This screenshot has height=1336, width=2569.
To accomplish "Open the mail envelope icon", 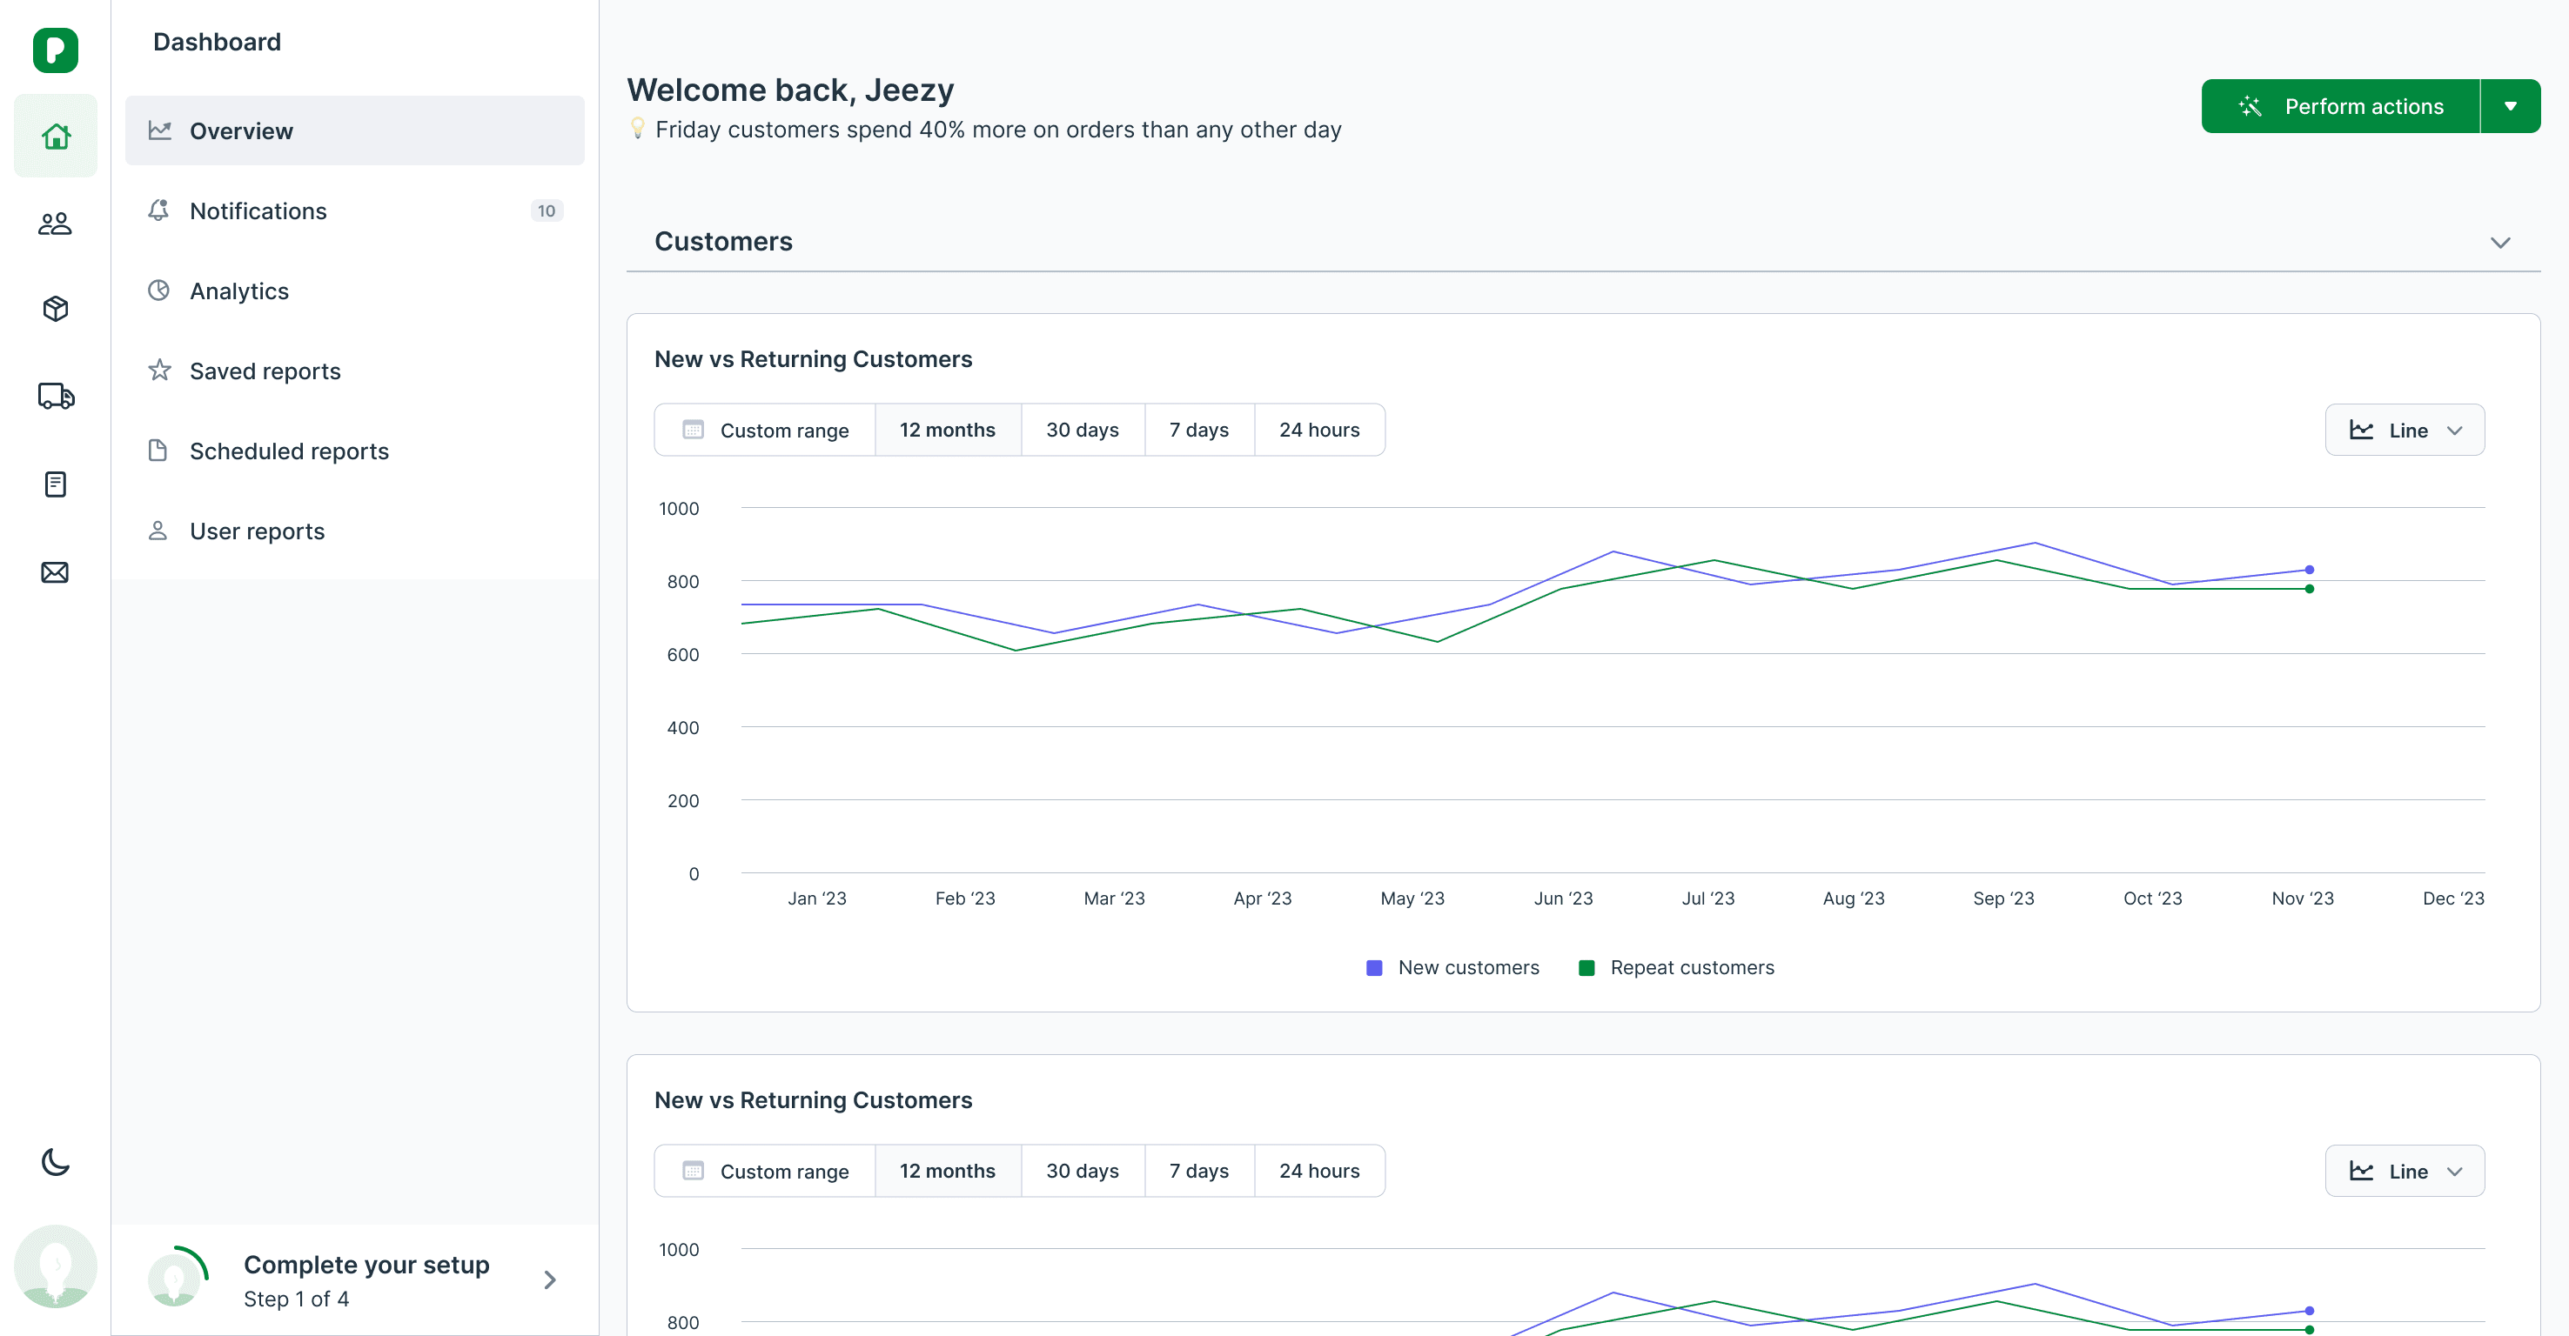I will [55, 572].
